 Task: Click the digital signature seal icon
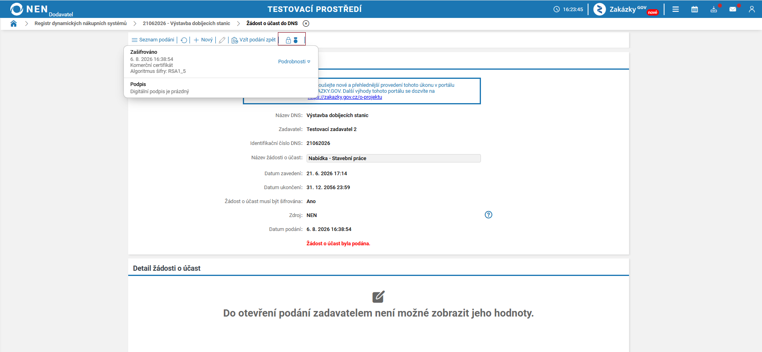(x=295, y=40)
